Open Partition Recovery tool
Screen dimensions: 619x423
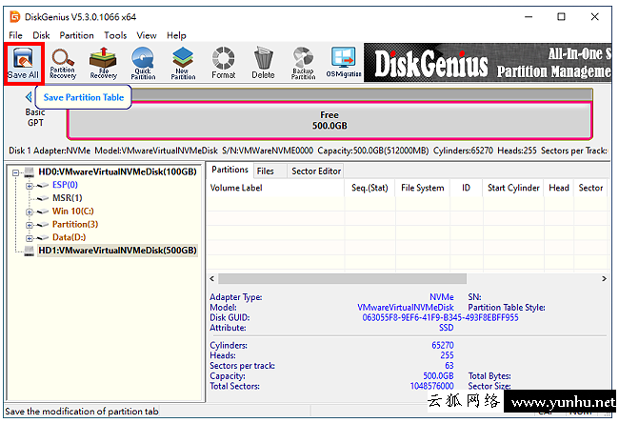point(63,63)
